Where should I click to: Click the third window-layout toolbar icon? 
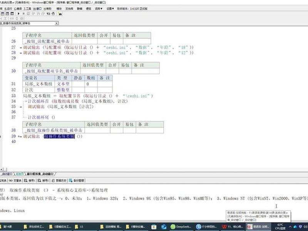pos(12,14)
